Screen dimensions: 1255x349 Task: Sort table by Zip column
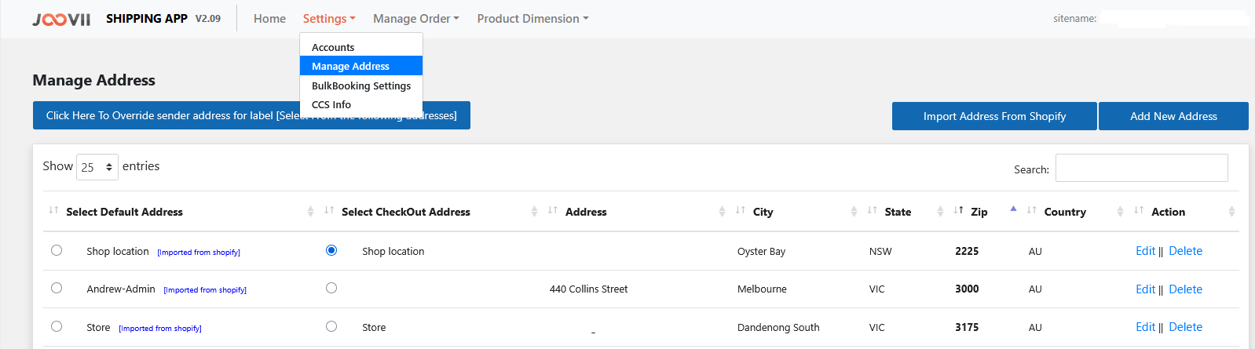coord(979,212)
